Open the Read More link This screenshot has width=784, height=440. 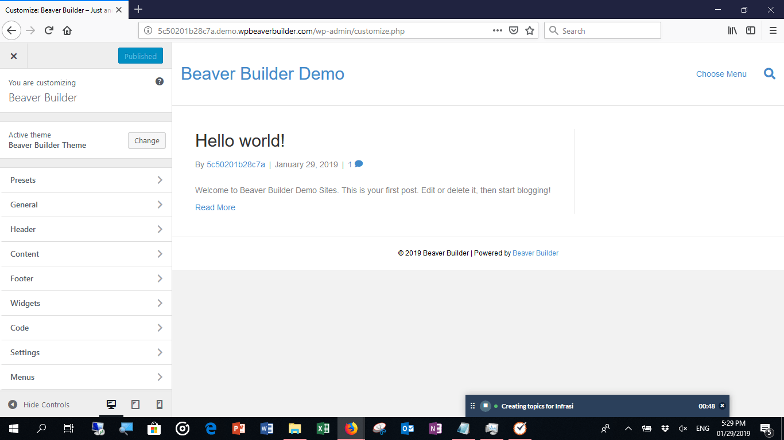[x=215, y=207]
